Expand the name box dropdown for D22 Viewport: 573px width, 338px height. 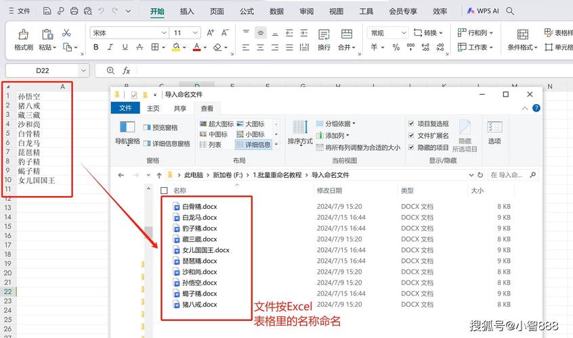(x=83, y=70)
